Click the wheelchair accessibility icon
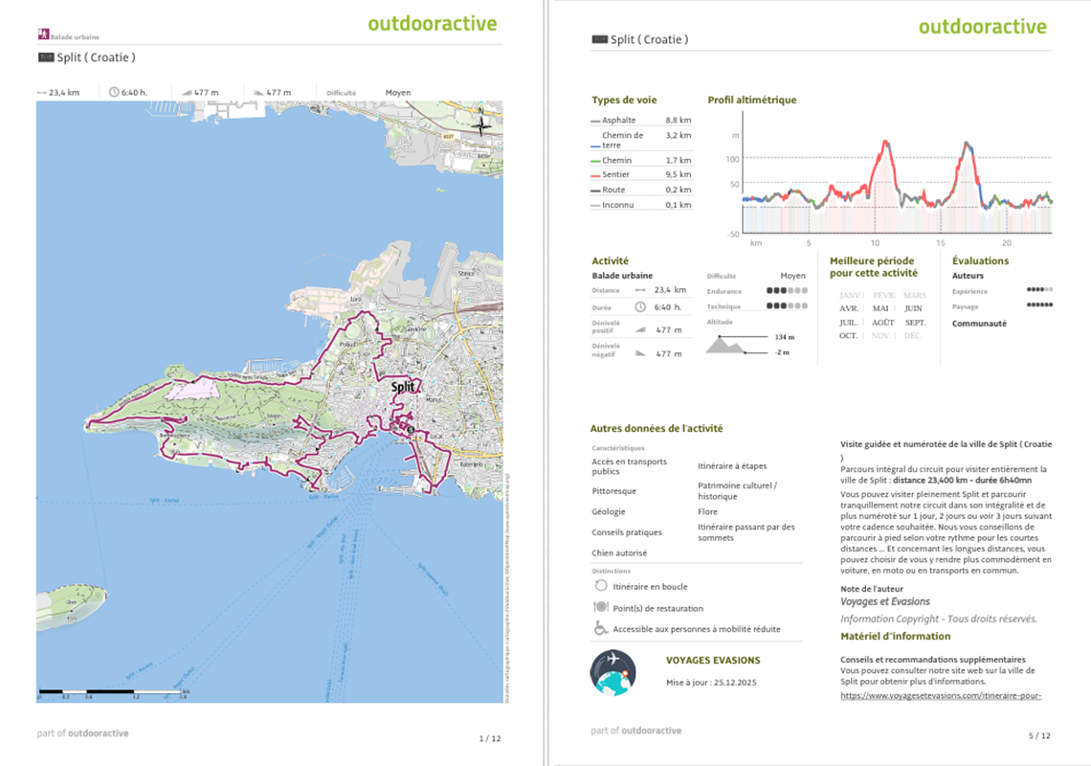The image size is (1091, 766). pos(601,628)
